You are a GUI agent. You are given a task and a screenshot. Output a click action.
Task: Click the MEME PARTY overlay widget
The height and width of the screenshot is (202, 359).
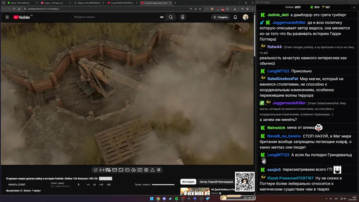pos(238,198)
